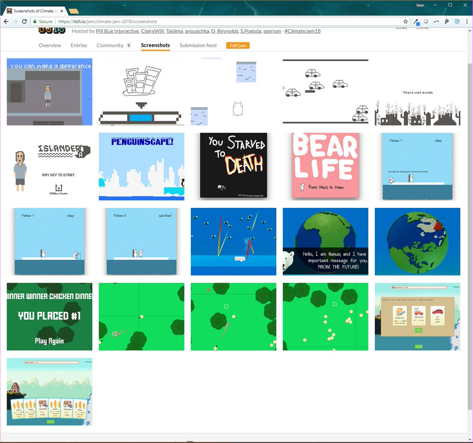Image resolution: width=473 pixels, height=443 pixels.
Task: Bookmark this page with the star icon
Action: [x=406, y=21]
